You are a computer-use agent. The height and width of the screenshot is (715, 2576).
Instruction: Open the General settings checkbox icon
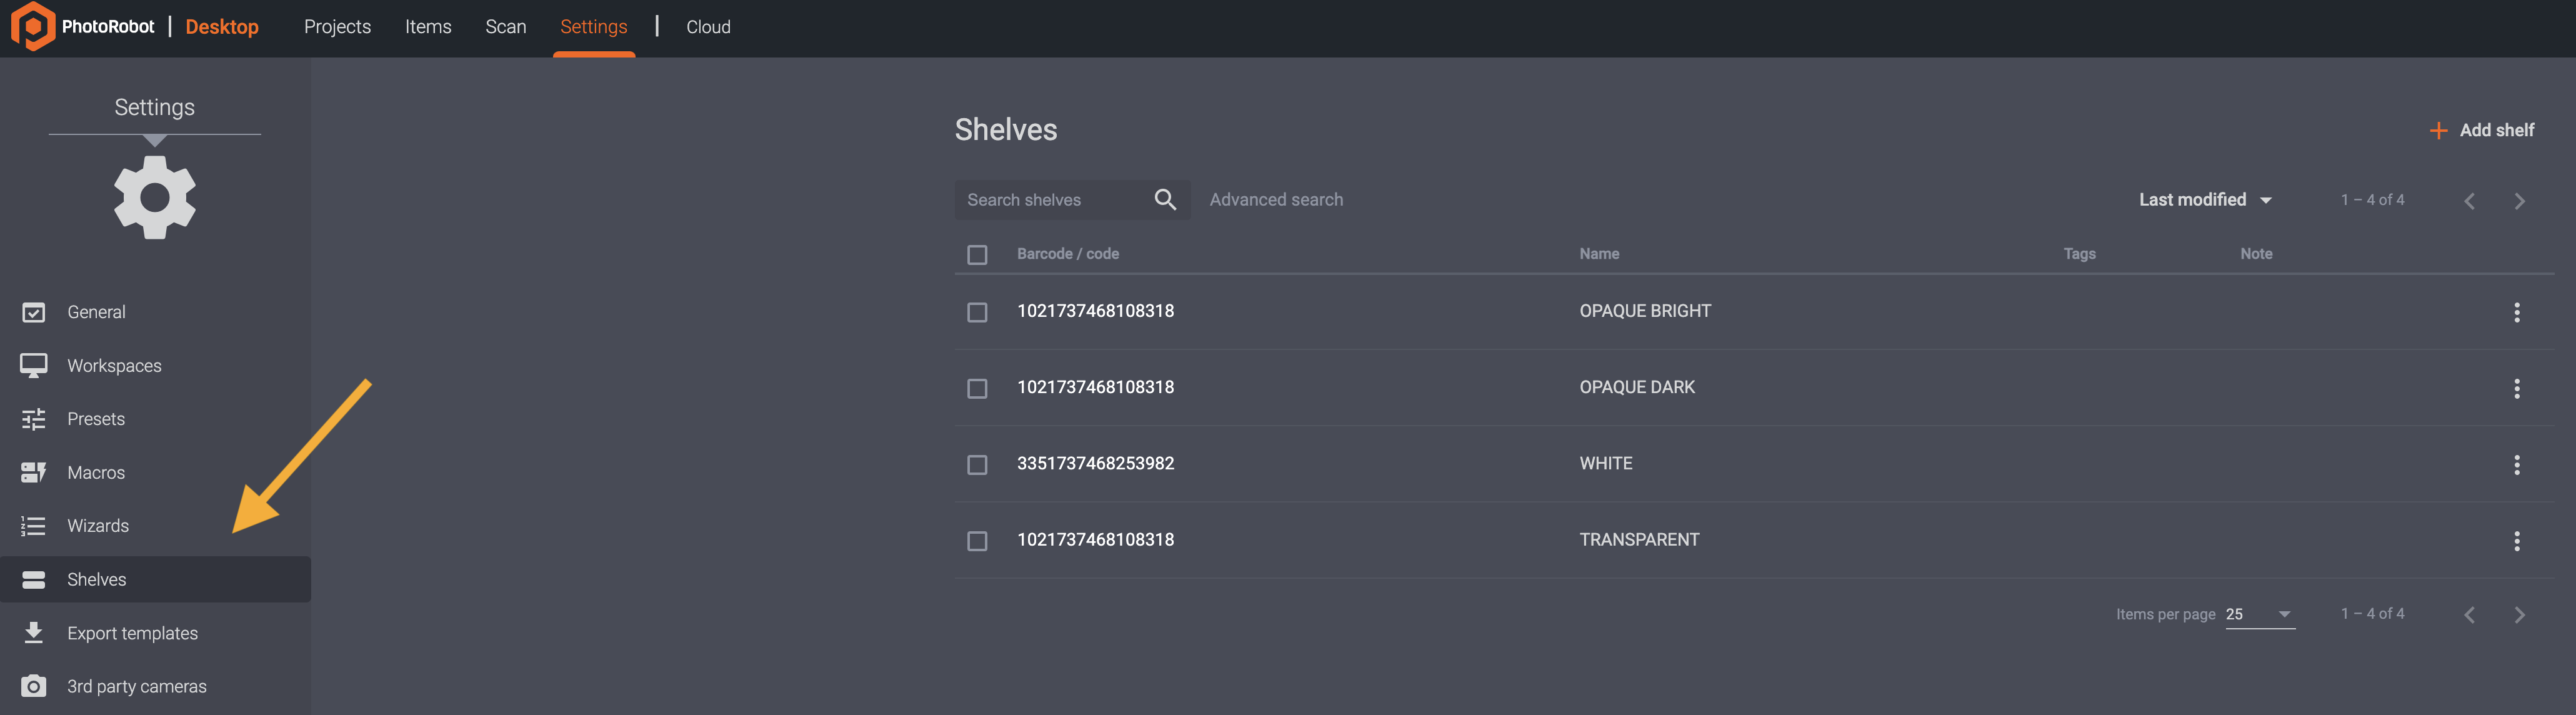(33, 312)
